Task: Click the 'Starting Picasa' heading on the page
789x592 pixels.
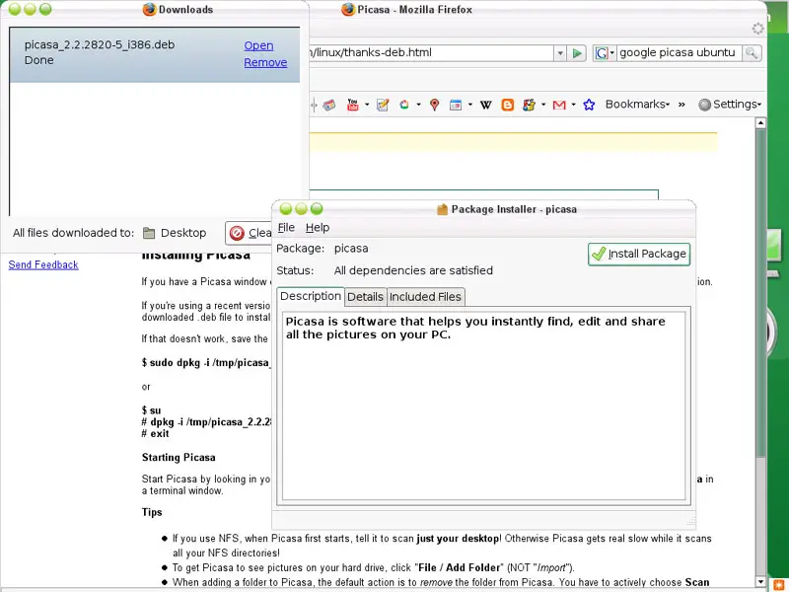Action: [179, 458]
